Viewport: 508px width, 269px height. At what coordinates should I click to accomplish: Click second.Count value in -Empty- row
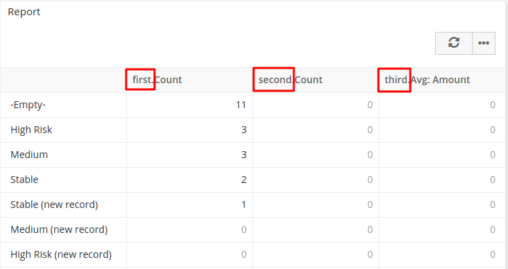coord(369,105)
